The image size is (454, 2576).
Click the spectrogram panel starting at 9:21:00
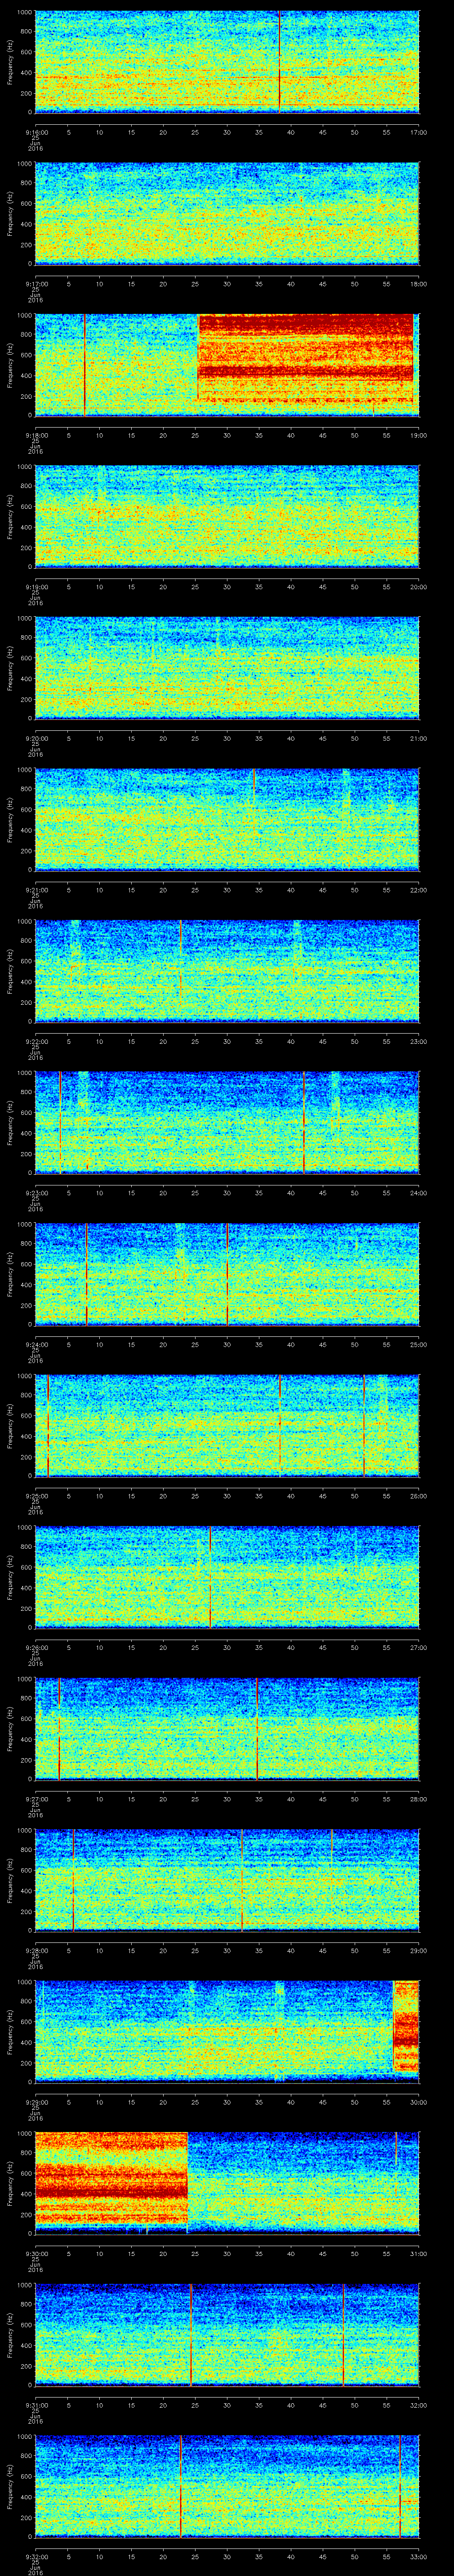pyautogui.click(x=227, y=820)
